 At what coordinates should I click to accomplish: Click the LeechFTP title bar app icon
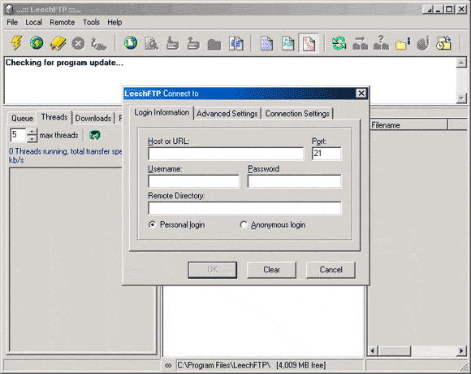click(10, 9)
